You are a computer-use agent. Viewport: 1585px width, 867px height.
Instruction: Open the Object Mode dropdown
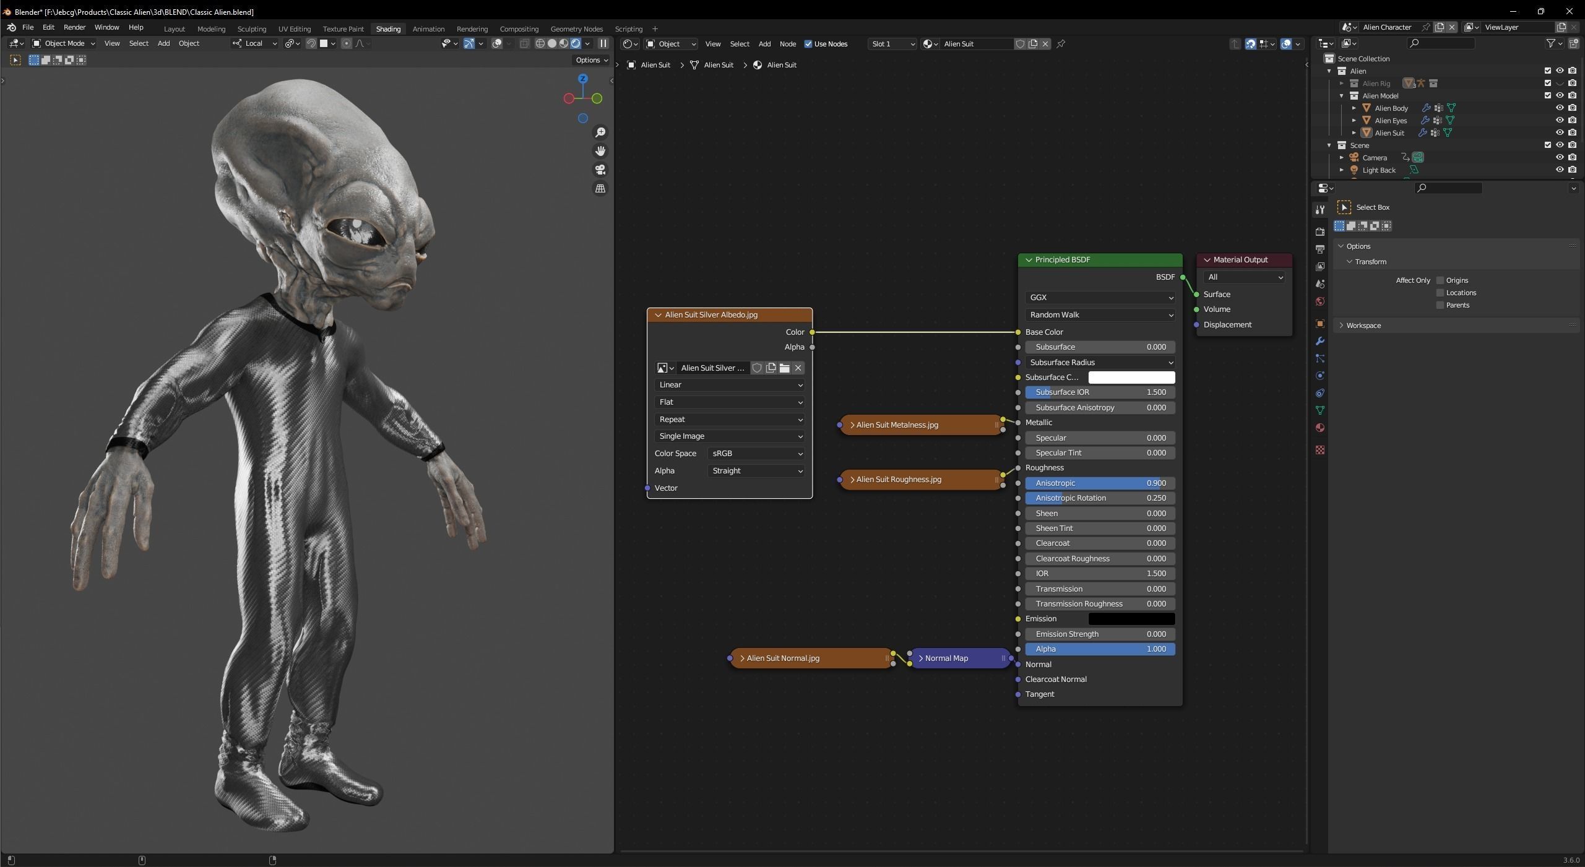(x=64, y=43)
